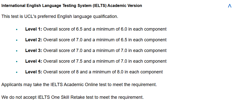Collapse the IELTS section using the chevron
The height and width of the screenshot is (101, 234).
click(x=229, y=6)
